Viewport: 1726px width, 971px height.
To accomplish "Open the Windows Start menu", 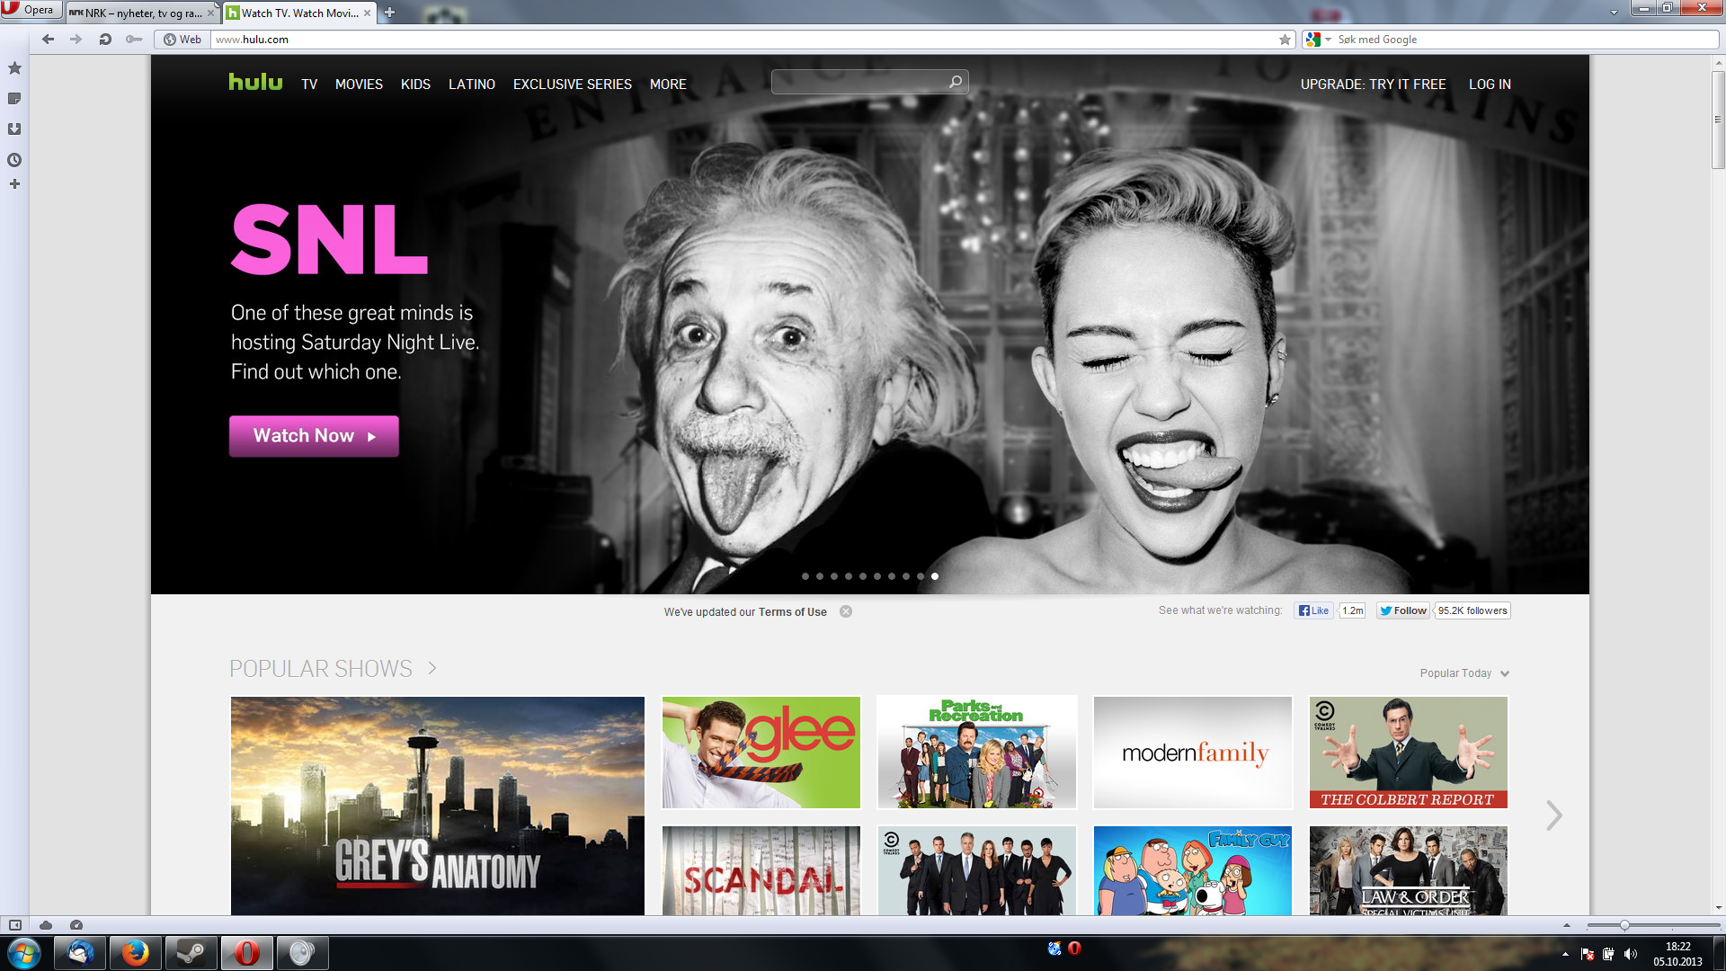I will tap(24, 953).
